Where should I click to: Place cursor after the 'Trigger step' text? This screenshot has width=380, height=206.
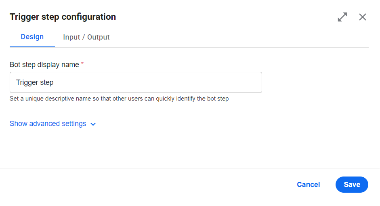pyautogui.click(x=54, y=82)
